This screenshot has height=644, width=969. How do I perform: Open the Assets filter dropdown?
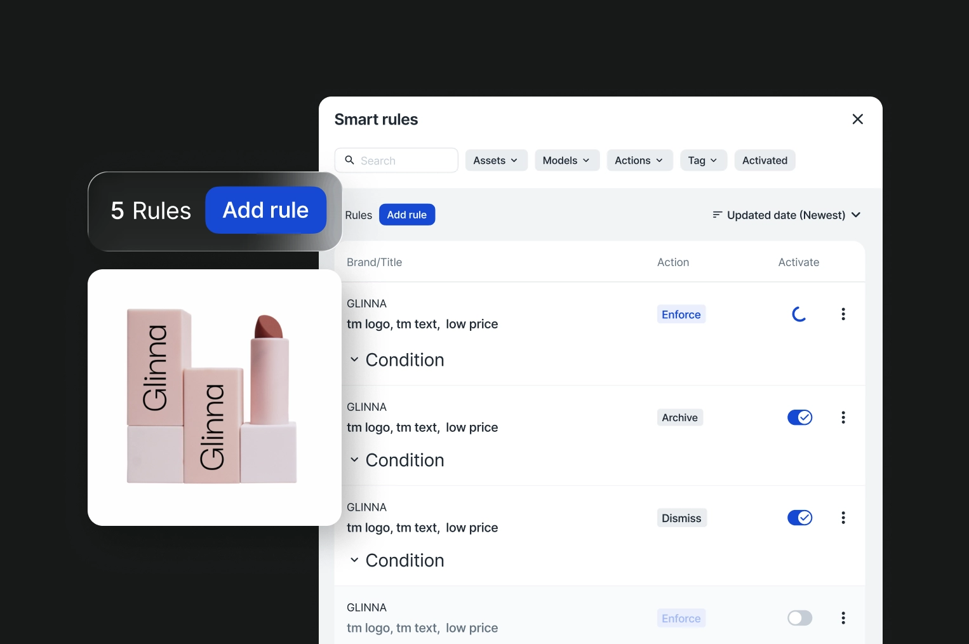pos(496,160)
